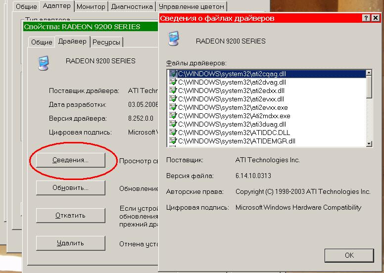Select ati3duag.dll in driver files list
Viewport: 384px width, 273px height.
tap(267, 124)
